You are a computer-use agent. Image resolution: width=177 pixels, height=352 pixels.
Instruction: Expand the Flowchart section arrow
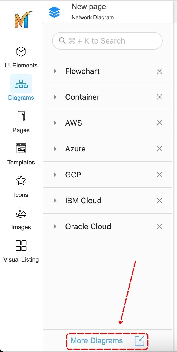[x=55, y=71]
